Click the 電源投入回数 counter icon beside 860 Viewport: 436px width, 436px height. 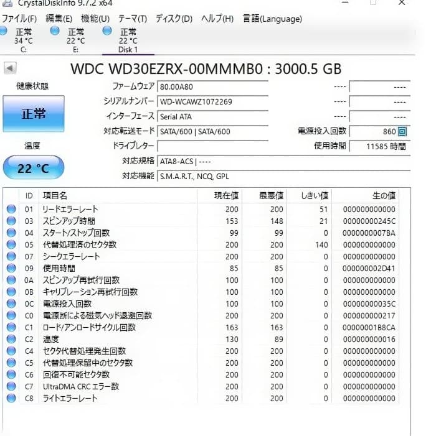tap(402, 131)
